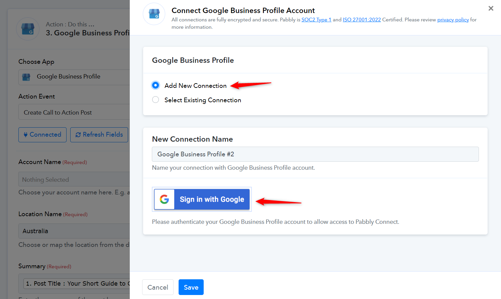The image size is (501, 299).
Task: Open the Location Name dropdown showing Australia
Action: coord(74,231)
